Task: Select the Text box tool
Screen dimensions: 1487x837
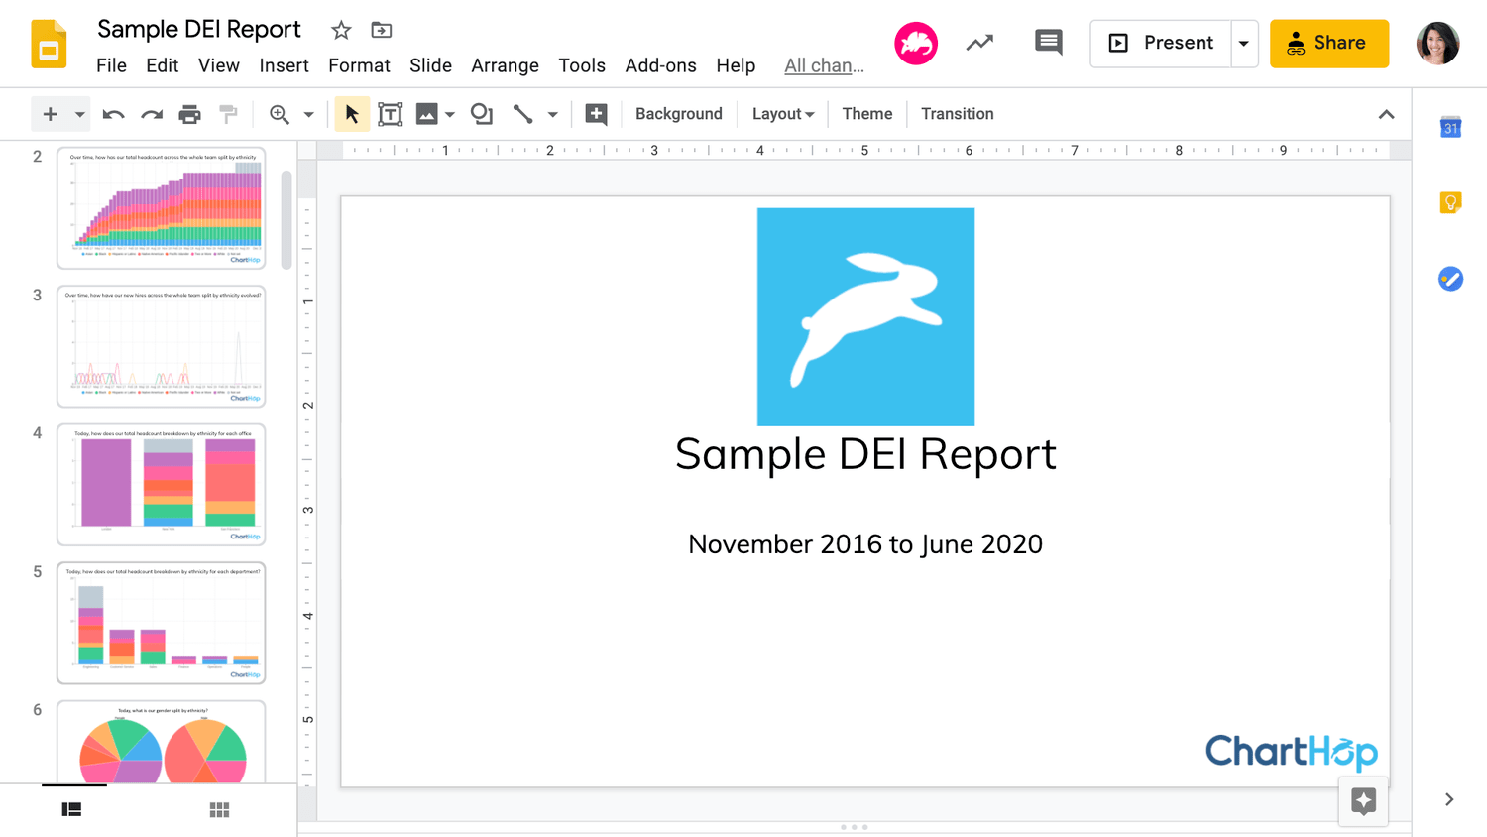Action: pos(391,113)
